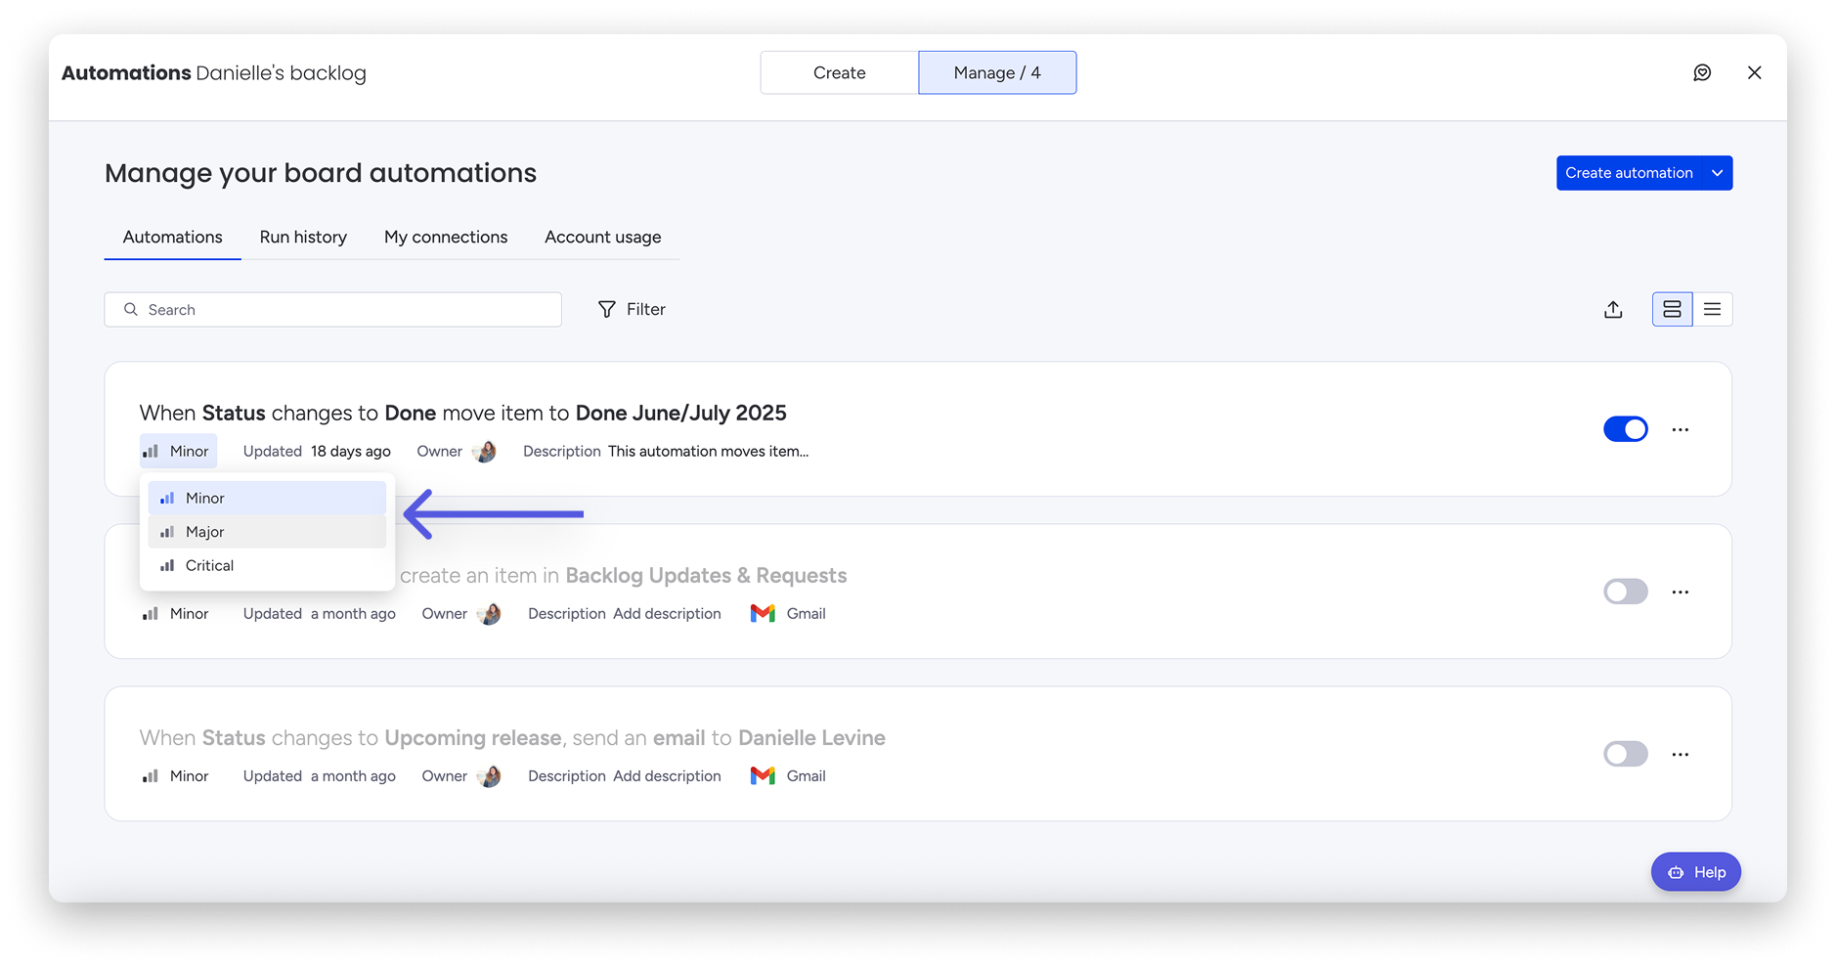The height and width of the screenshot is (966, 1836).
Task: Switch to card view layout icon
Action: (1672, 309)
